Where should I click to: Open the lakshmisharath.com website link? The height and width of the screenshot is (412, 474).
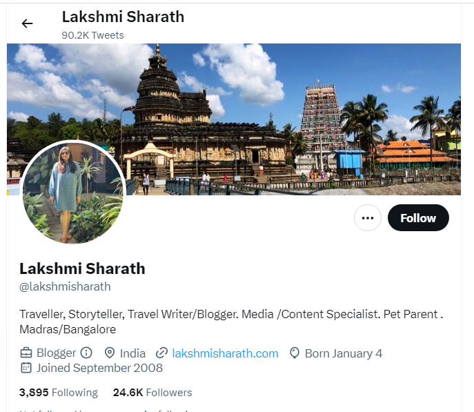tap(225, 353)
